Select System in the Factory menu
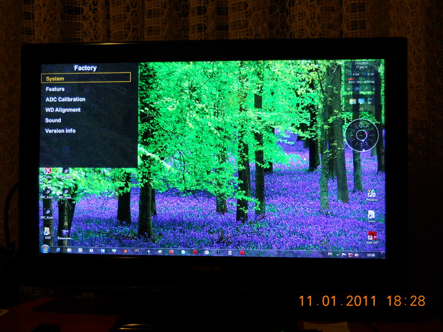The width and height of the screenshot is (443, 332). [x=86, y=79]
